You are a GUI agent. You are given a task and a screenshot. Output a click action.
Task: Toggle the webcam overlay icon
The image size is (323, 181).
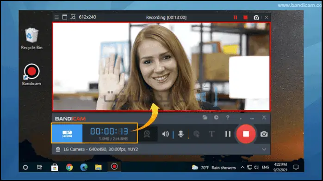click(147, 134)
